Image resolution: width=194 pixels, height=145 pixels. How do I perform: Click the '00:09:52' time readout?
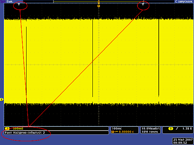point(180,143)
